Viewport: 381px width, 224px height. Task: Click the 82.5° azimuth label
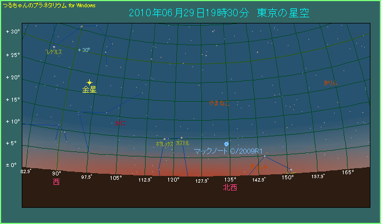(x=26, y=171)
